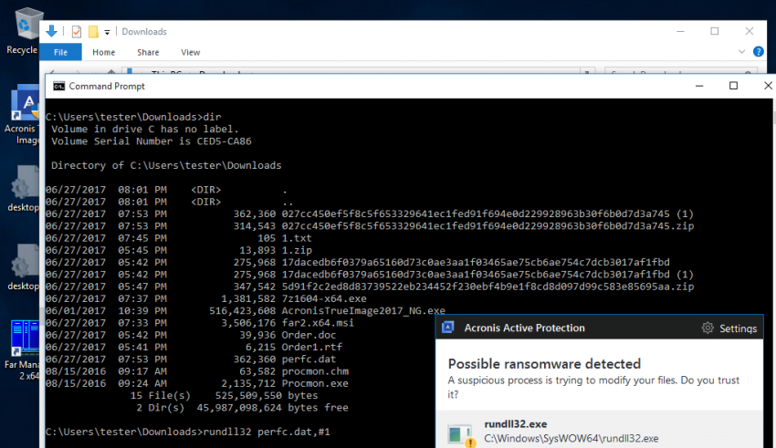Click the blue down-arrow icon in Downloads title bar
Screen dimensions: 776x448
[51, 31]
